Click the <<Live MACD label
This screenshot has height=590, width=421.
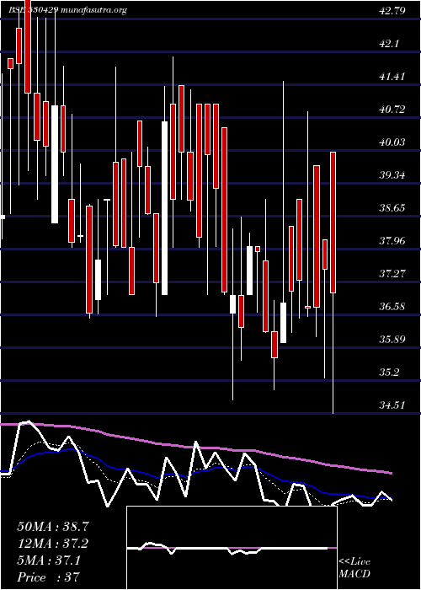[x=354, y=568]
